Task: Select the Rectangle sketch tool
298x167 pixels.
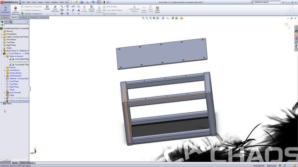Action: 62,10
